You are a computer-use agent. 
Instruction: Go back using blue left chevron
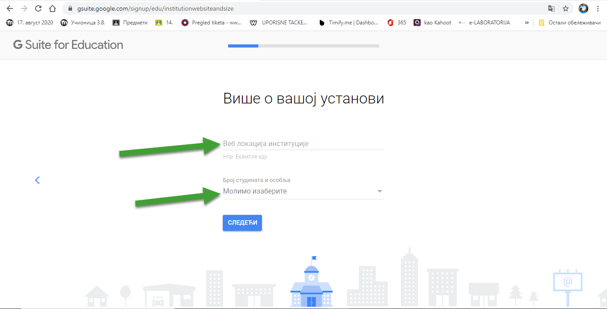[x=37, y=180]
